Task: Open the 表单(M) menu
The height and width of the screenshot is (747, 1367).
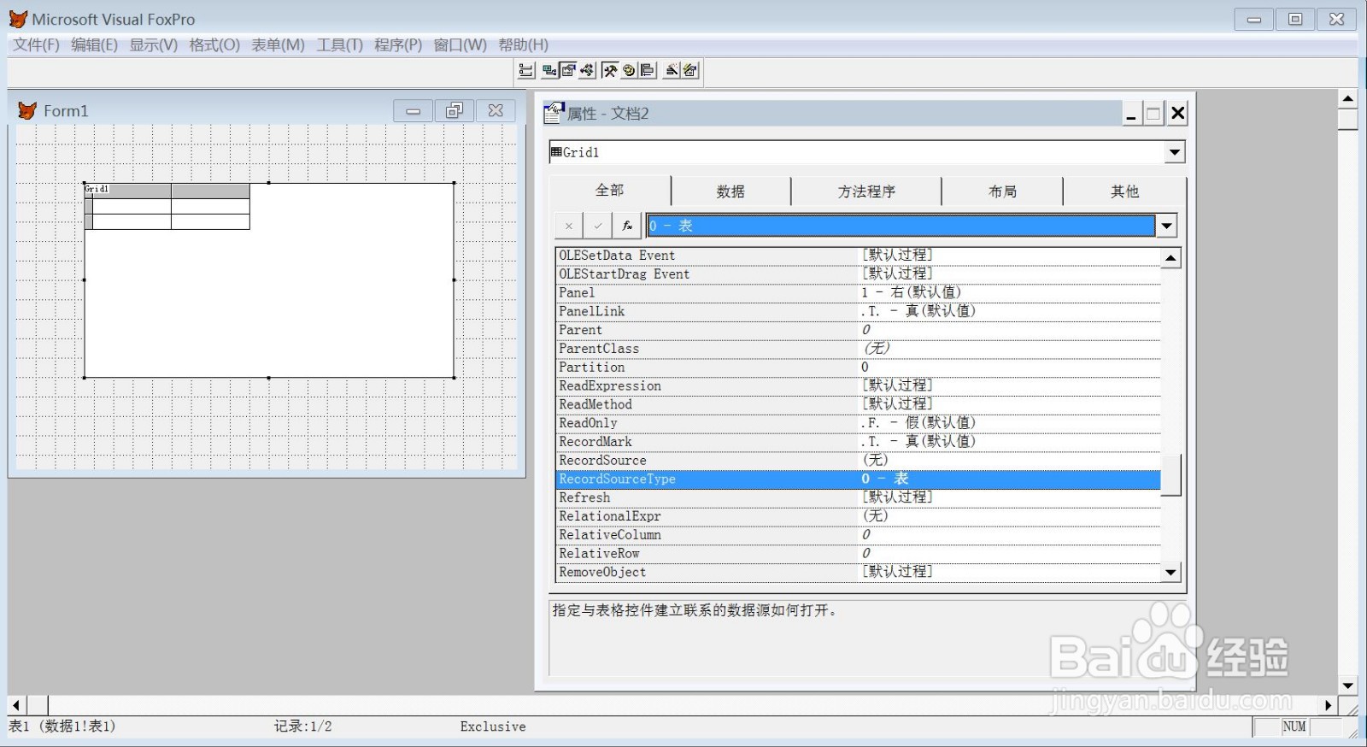Action: tap(278, 44)
